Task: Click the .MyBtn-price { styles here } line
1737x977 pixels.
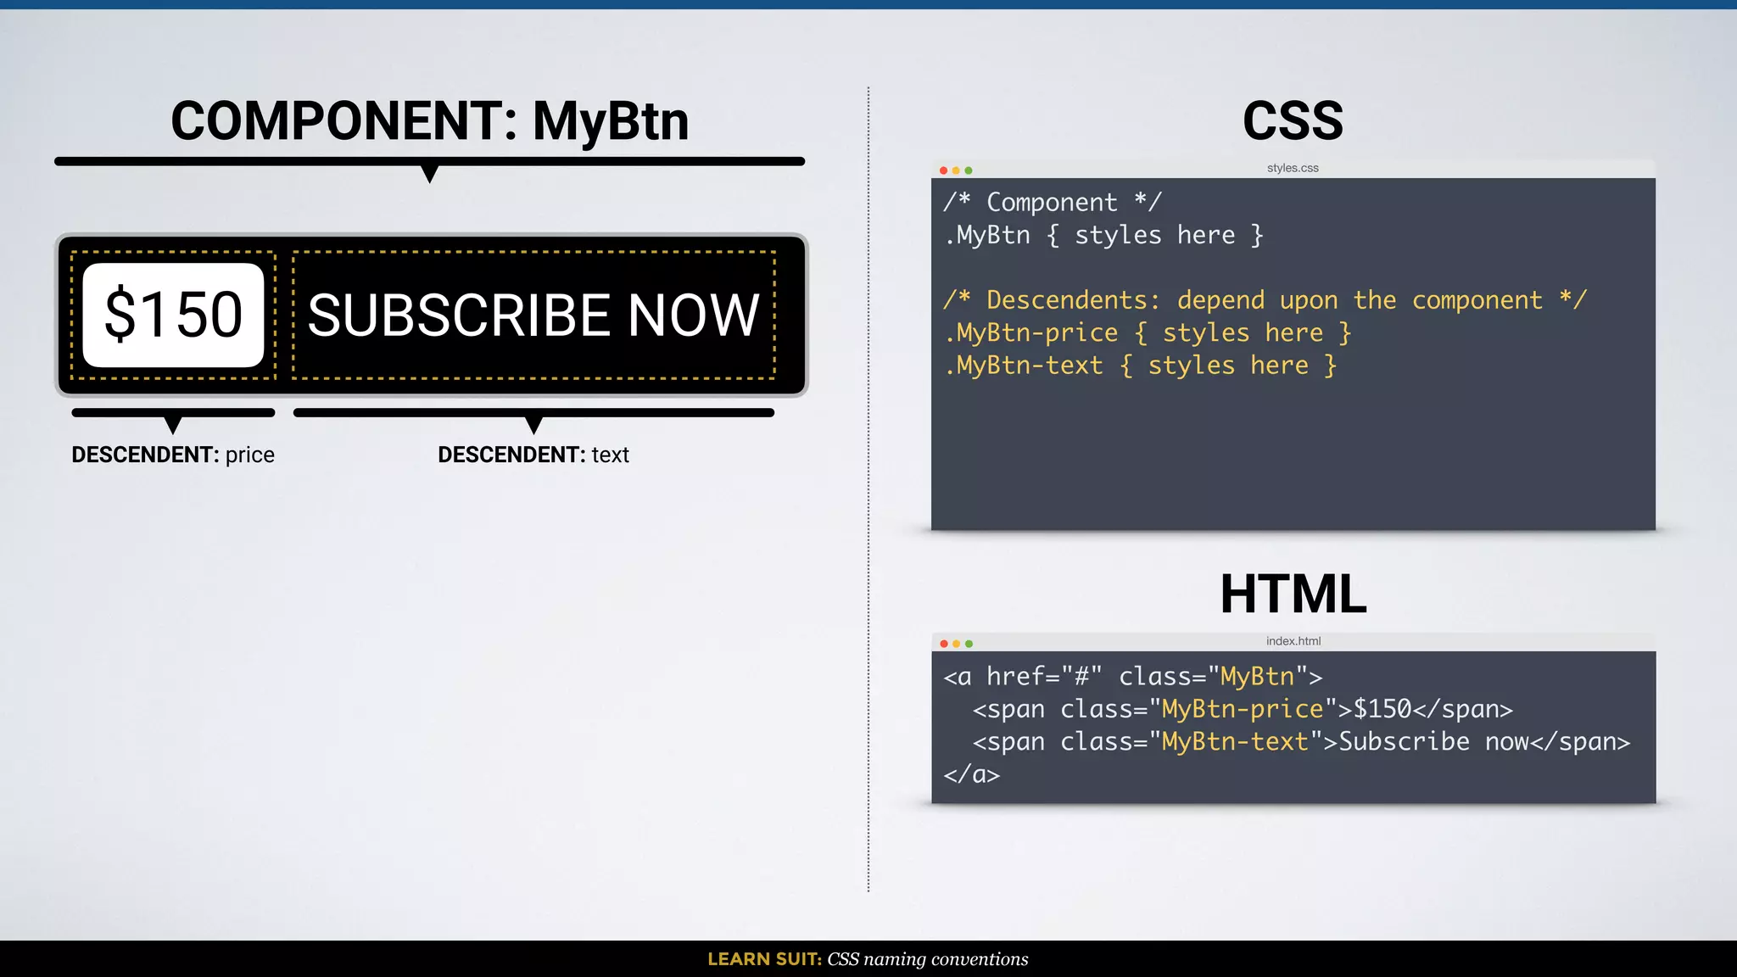Action: coord(1148,332)
